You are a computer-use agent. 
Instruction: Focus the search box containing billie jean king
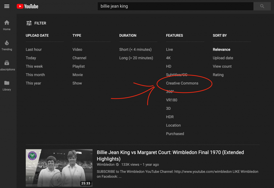click(x=176, y=6)
